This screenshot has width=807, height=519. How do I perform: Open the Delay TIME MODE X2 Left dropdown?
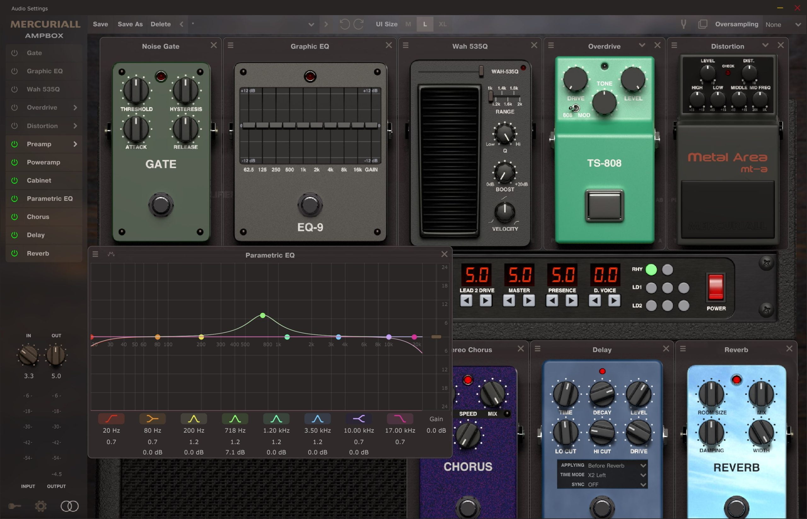click(x=617, y=475)
